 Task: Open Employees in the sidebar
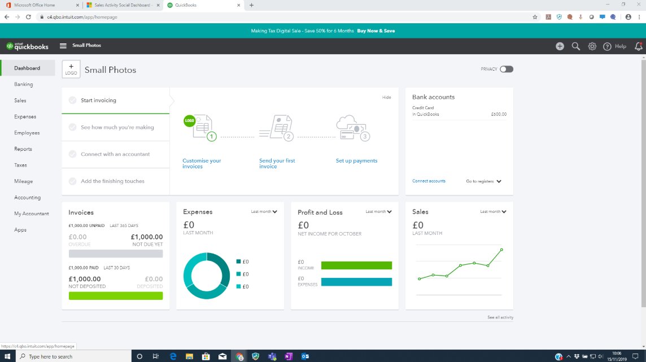tap(27, 133)
